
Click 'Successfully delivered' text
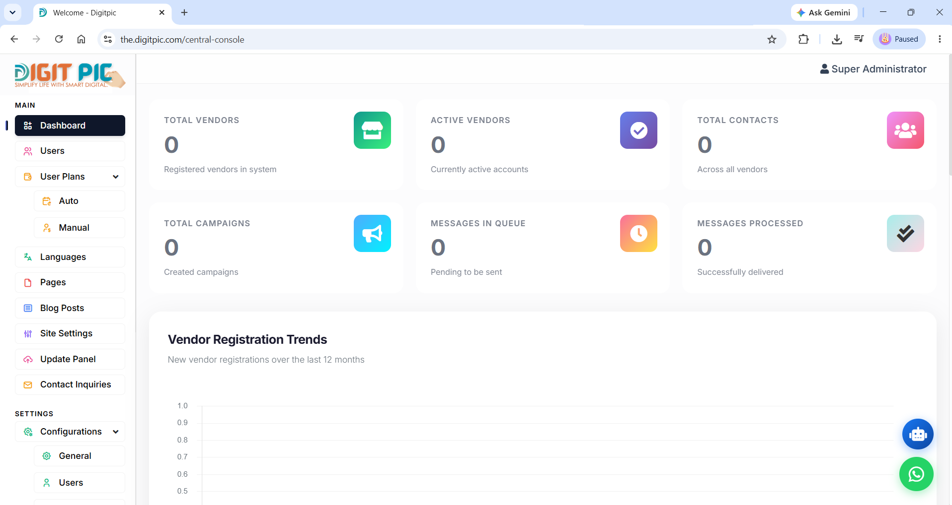(x=740, y=272)
